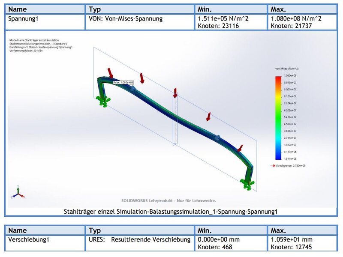
Task: Click the red Streckgrenze arrow marker
Action: coord(271,165)
